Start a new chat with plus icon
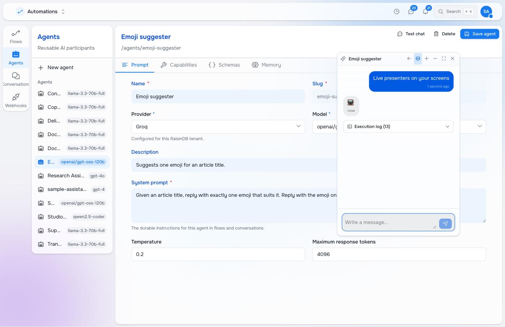 coord(427,58)
